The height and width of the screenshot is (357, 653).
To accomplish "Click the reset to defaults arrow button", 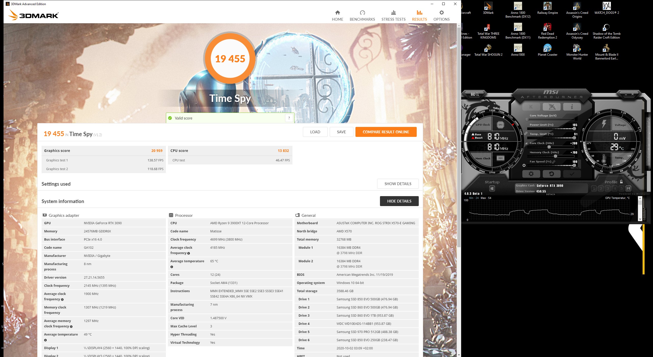I will pos(551,174).
